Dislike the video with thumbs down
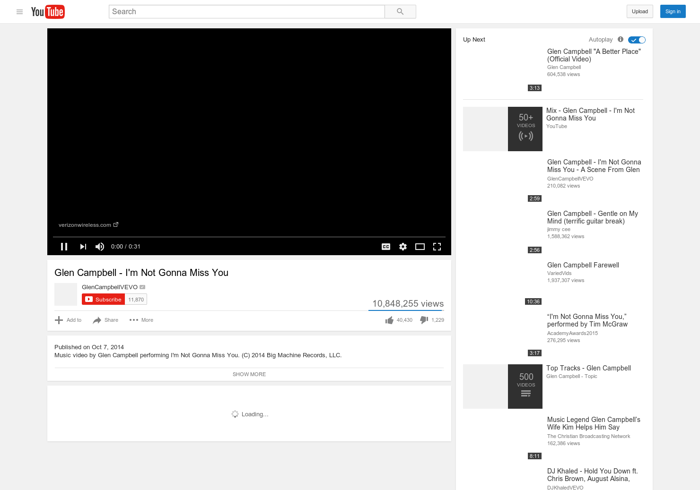 [x=432, y=320]
